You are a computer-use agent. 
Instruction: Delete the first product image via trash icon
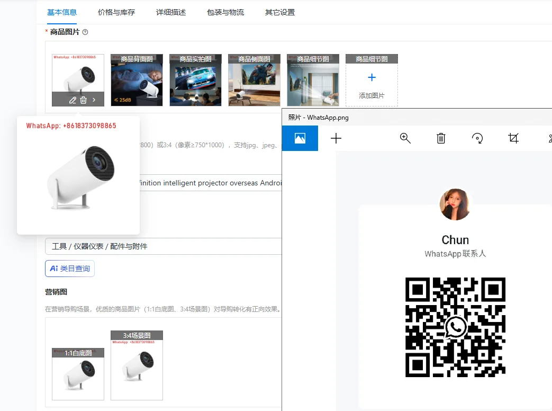point(84,100)
